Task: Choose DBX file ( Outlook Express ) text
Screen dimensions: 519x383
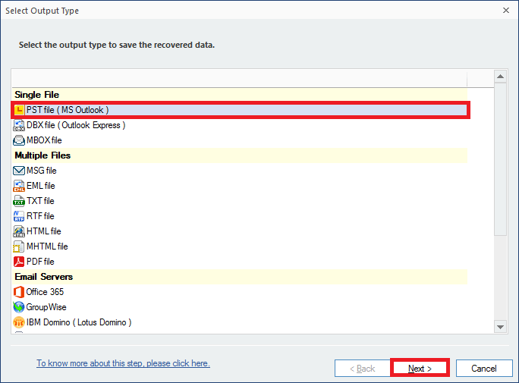Action: point(76,125)
